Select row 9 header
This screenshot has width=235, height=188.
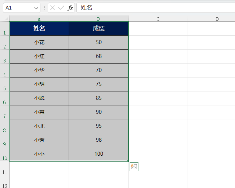tap(4, 140)
